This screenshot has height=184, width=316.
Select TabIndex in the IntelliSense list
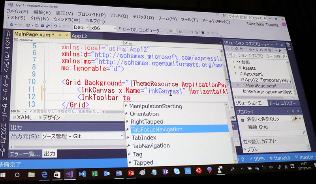point(144,138)
